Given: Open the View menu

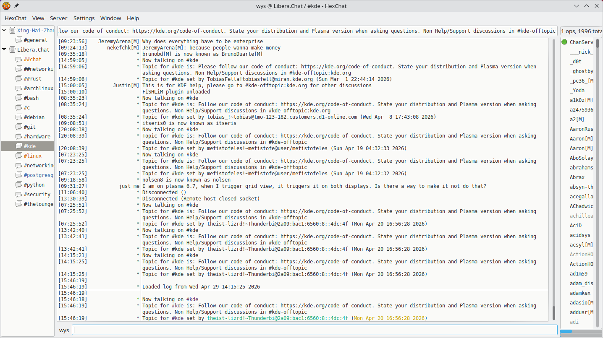Looking at the screenshot, I should 38,18.
